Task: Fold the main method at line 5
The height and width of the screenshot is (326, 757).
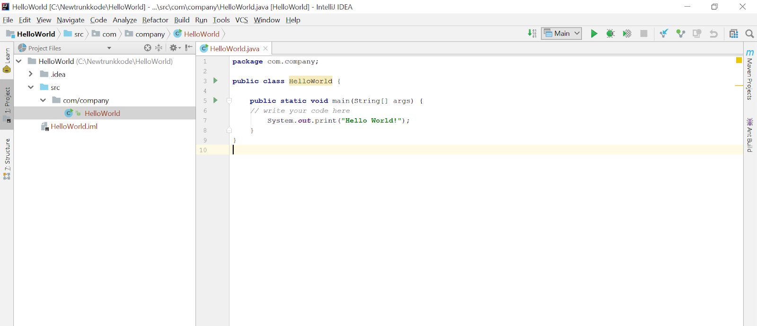Action: point(229,101)
